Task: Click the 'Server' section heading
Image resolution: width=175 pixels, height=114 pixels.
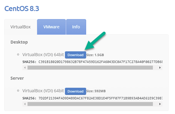Action: (17, 78)
